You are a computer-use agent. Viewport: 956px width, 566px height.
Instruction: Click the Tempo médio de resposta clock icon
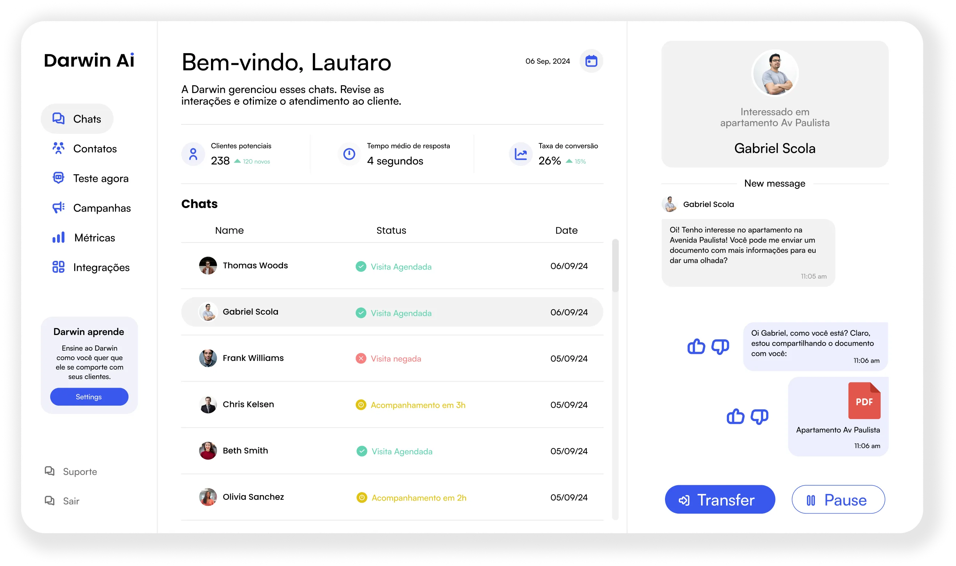click(x=349, y=154)
